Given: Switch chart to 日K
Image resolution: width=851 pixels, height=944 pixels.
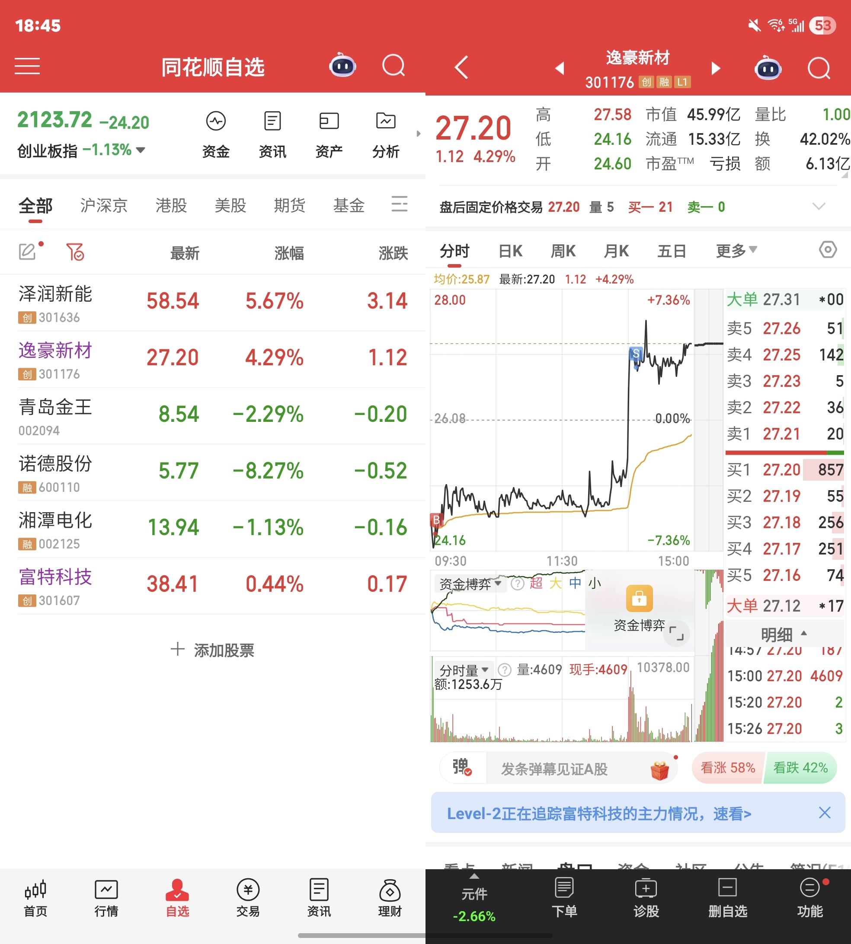Looking at the screenshot, I should pos(510,251).
